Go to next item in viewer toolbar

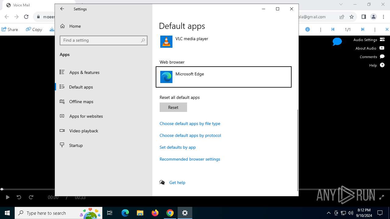point(363,30)
